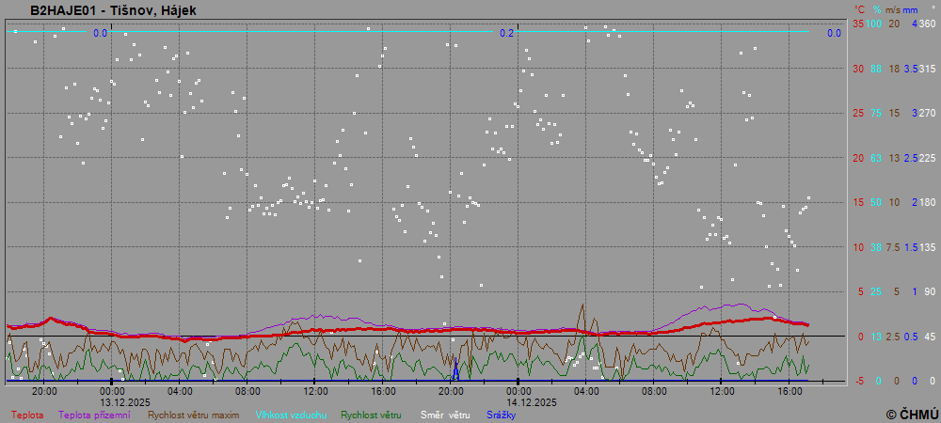
Task: Click the 13.12.2025 date label
Action: point(125,401)
